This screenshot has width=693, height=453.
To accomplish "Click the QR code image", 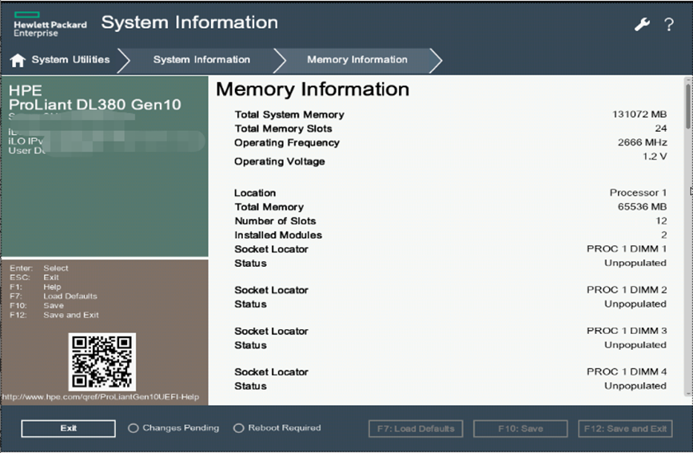I will [x=102, y=362].
